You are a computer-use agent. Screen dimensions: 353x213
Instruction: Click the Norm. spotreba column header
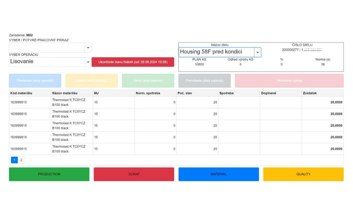coord(148,93)
